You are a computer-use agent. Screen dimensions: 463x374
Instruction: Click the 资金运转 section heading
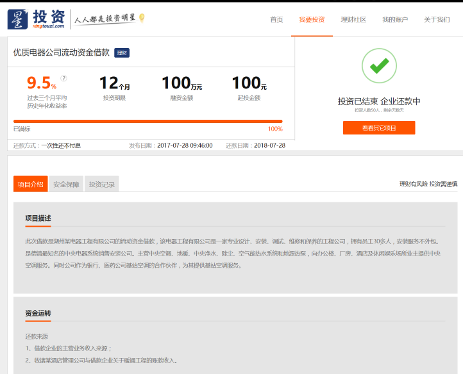(38, 313)
